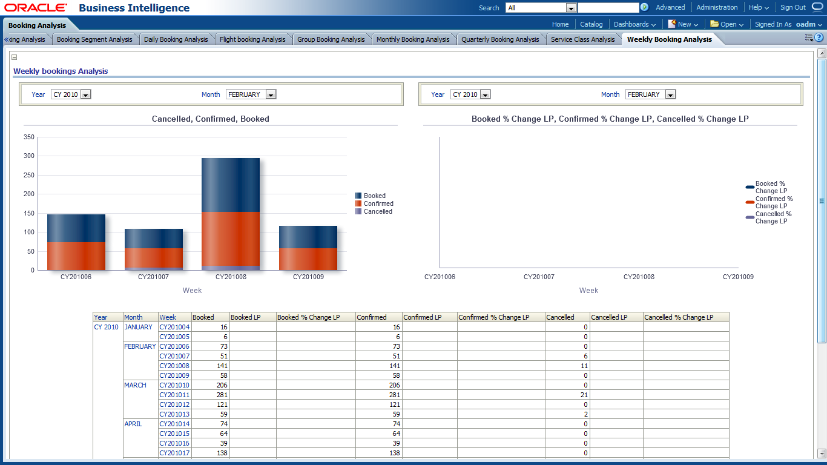
Task: Open the page options list icon
Action: click(x=809, y=38)
